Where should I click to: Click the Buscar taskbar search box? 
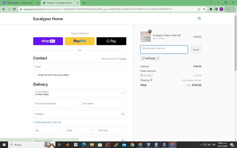coord(32,145)
